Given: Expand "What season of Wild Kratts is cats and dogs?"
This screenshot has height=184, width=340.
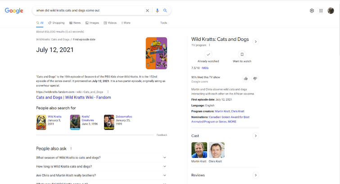Looking at the screenshot, I should click(101, 157).
